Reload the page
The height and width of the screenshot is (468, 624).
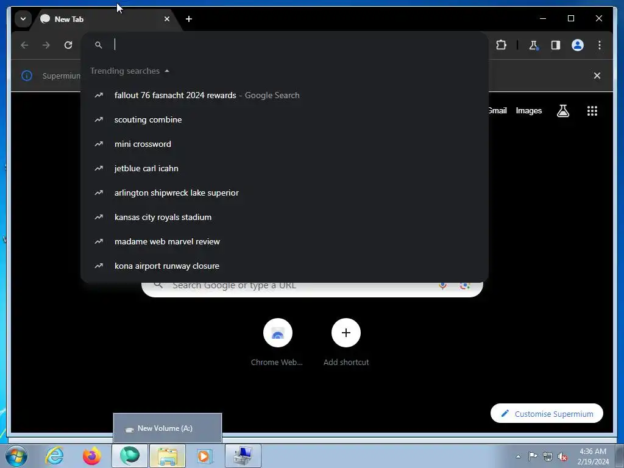tap(68, 45)
